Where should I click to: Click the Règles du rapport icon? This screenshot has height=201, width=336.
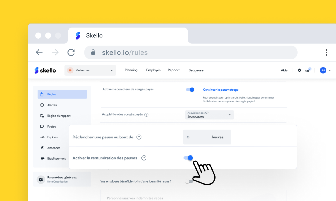pos(42,116)
